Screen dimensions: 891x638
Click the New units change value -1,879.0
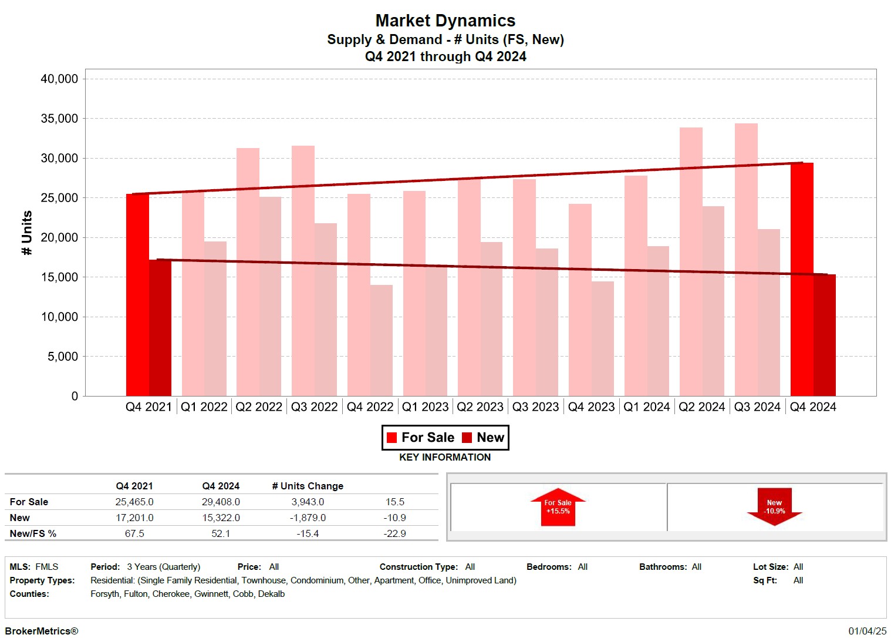click(308, 518)
